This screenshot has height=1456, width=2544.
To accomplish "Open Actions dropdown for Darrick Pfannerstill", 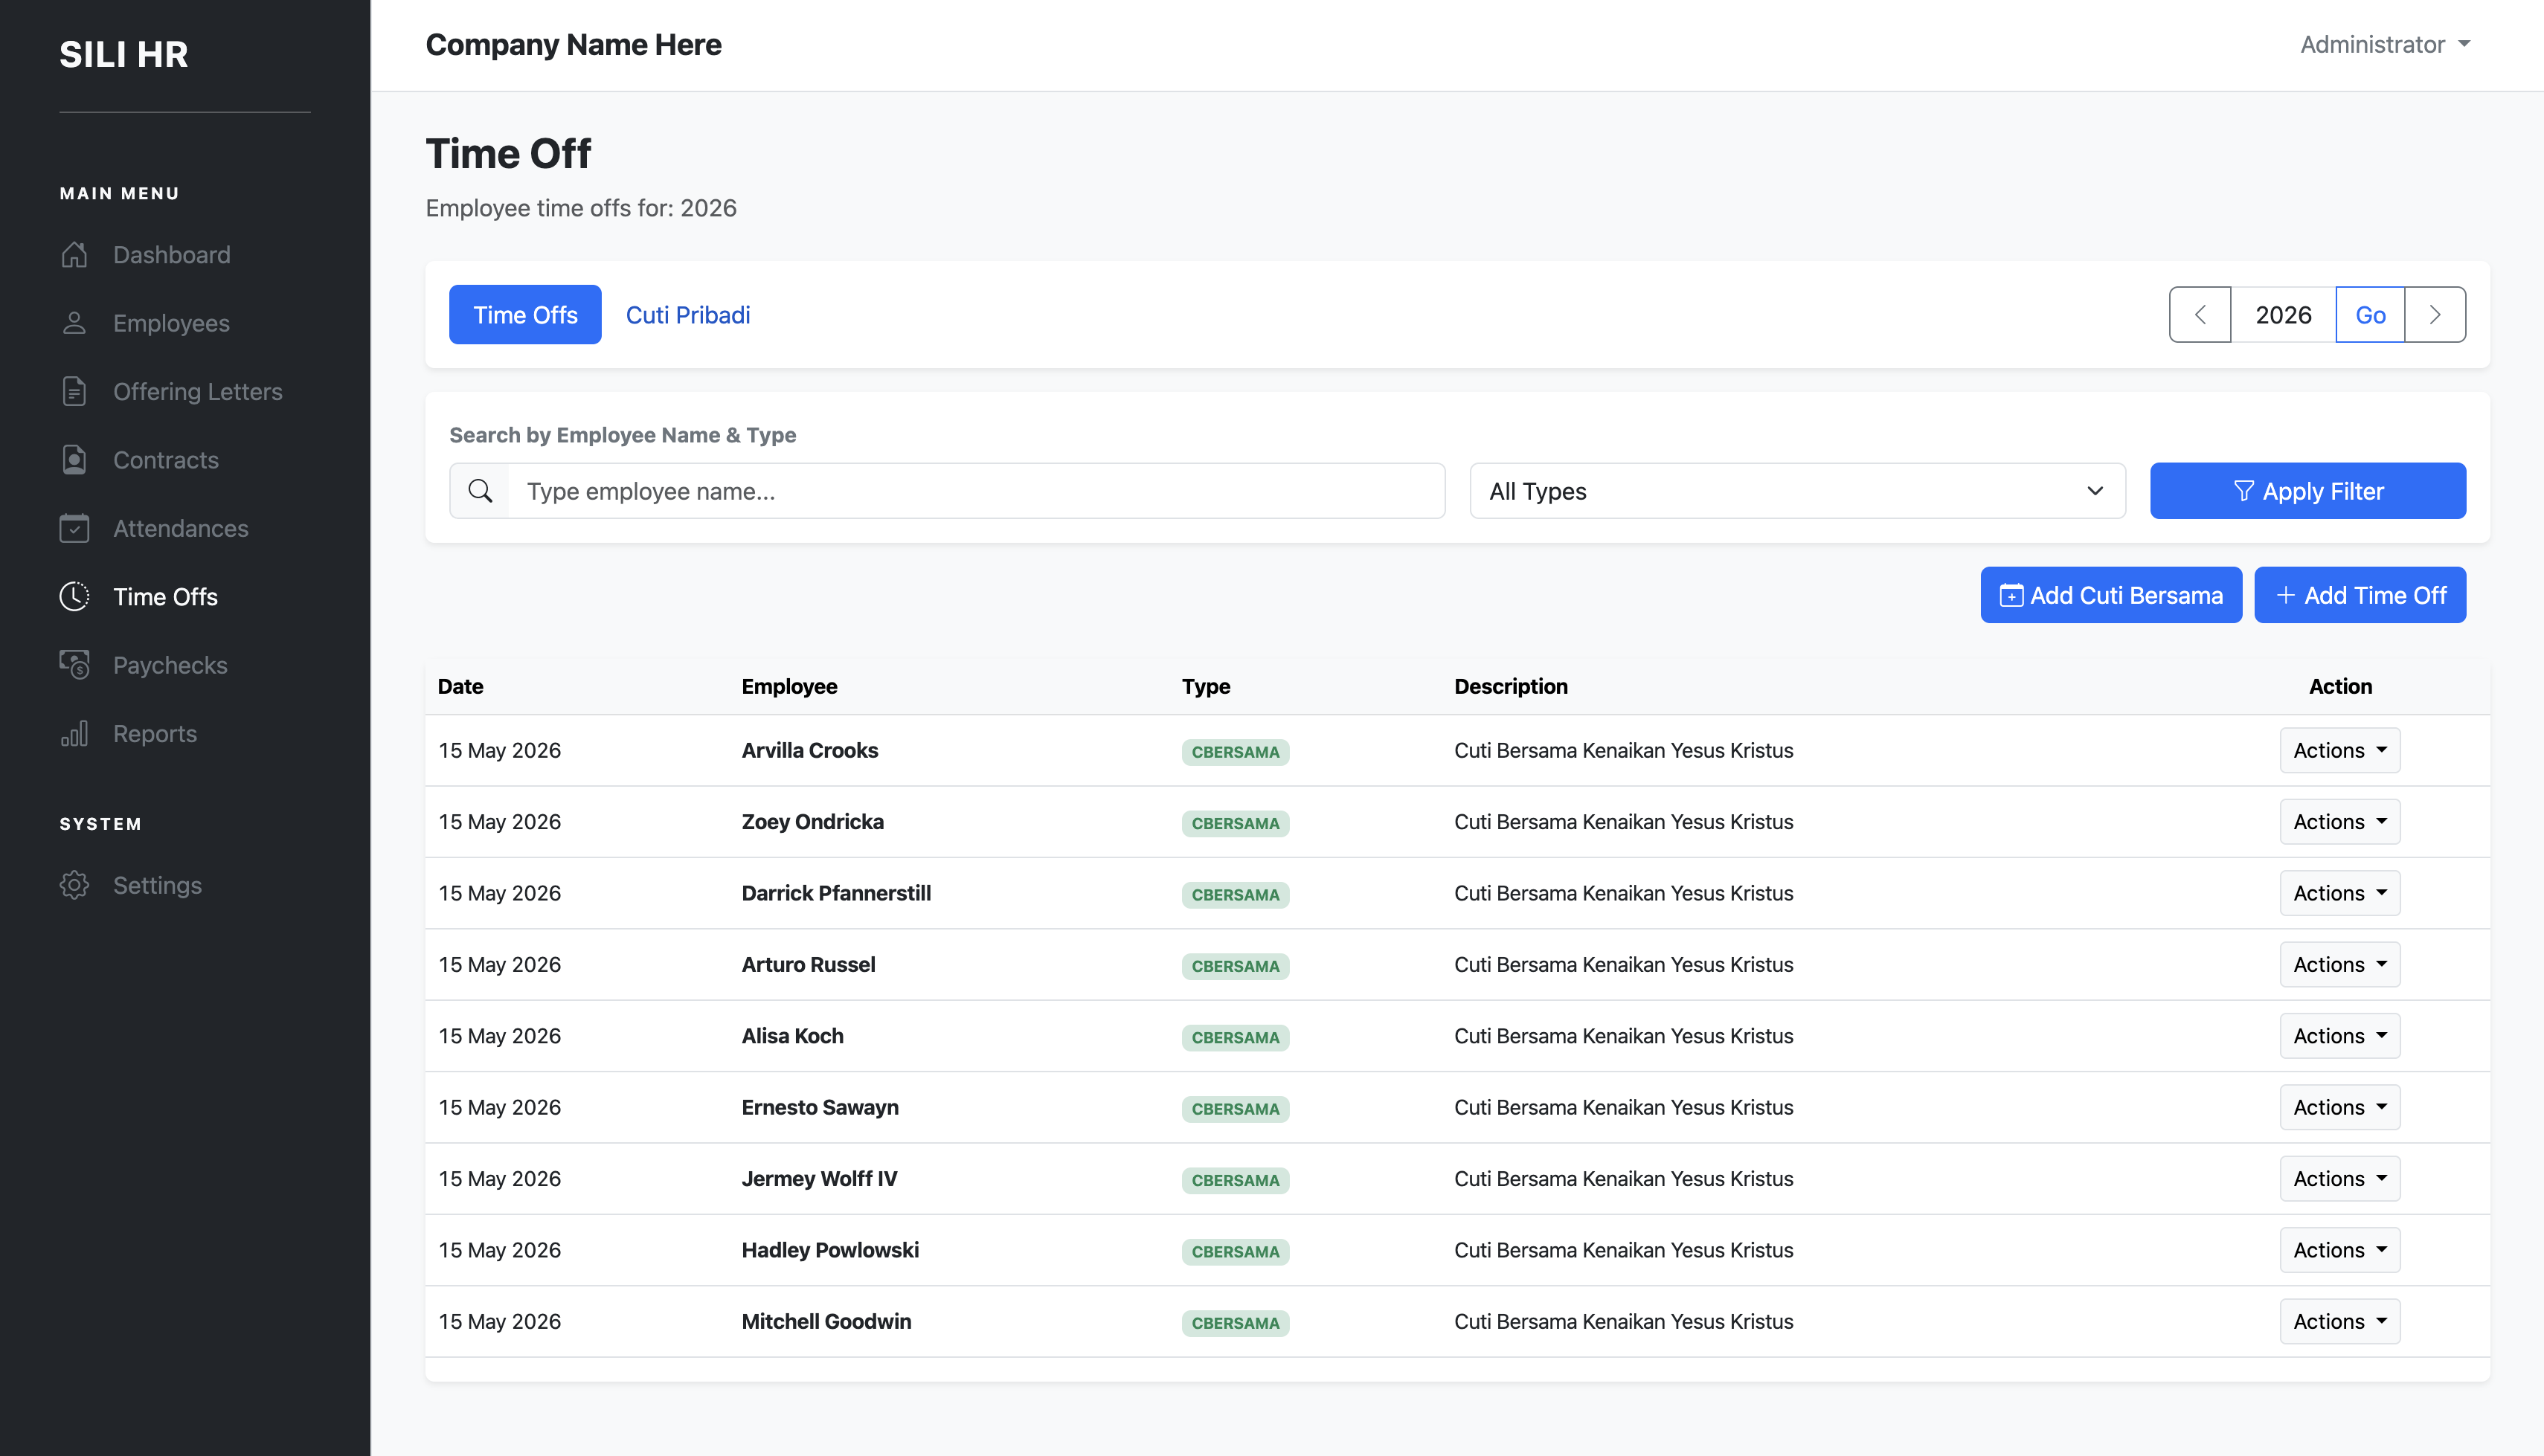I will tap(2340, 893).
